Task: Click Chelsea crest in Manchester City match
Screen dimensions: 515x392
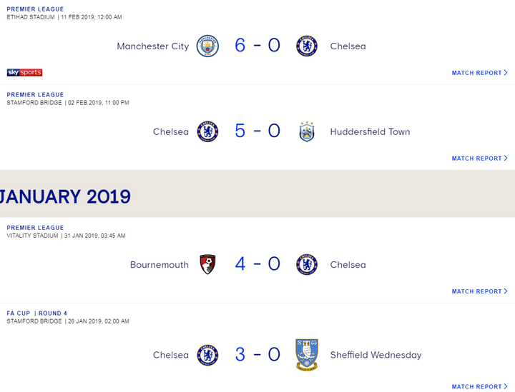Action: pos(307,46)
